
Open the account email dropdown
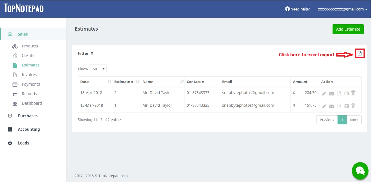click(x=343, y=9)
